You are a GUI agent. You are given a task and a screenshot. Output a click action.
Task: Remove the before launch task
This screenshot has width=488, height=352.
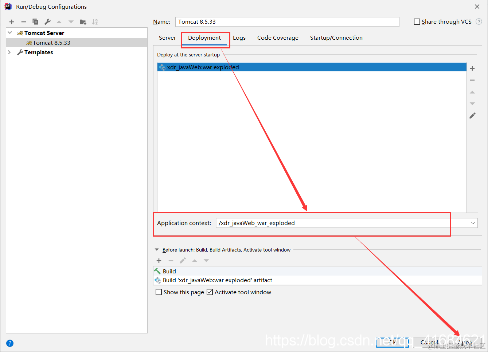171,261
